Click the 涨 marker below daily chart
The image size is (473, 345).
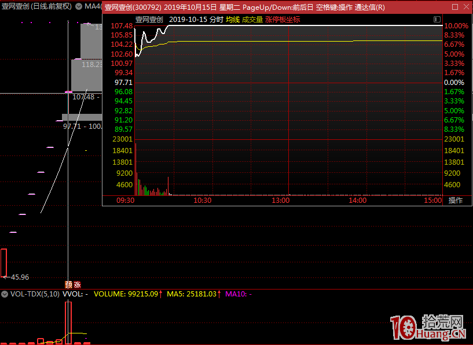(77, 285)
